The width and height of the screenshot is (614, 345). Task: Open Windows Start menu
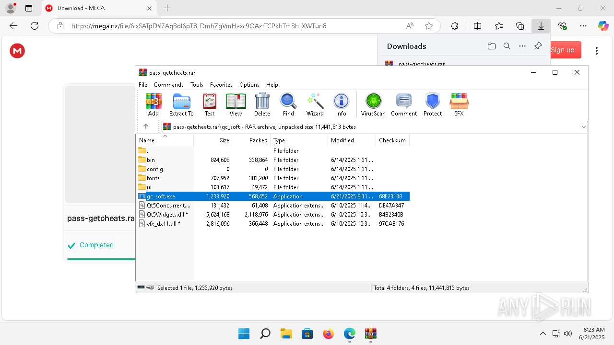coord(244,333)
